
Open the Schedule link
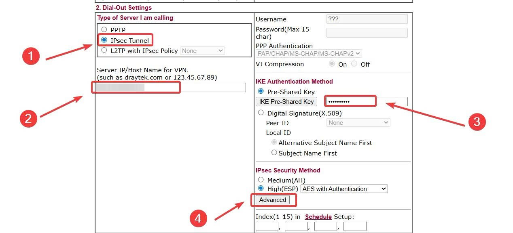(318, 217)
